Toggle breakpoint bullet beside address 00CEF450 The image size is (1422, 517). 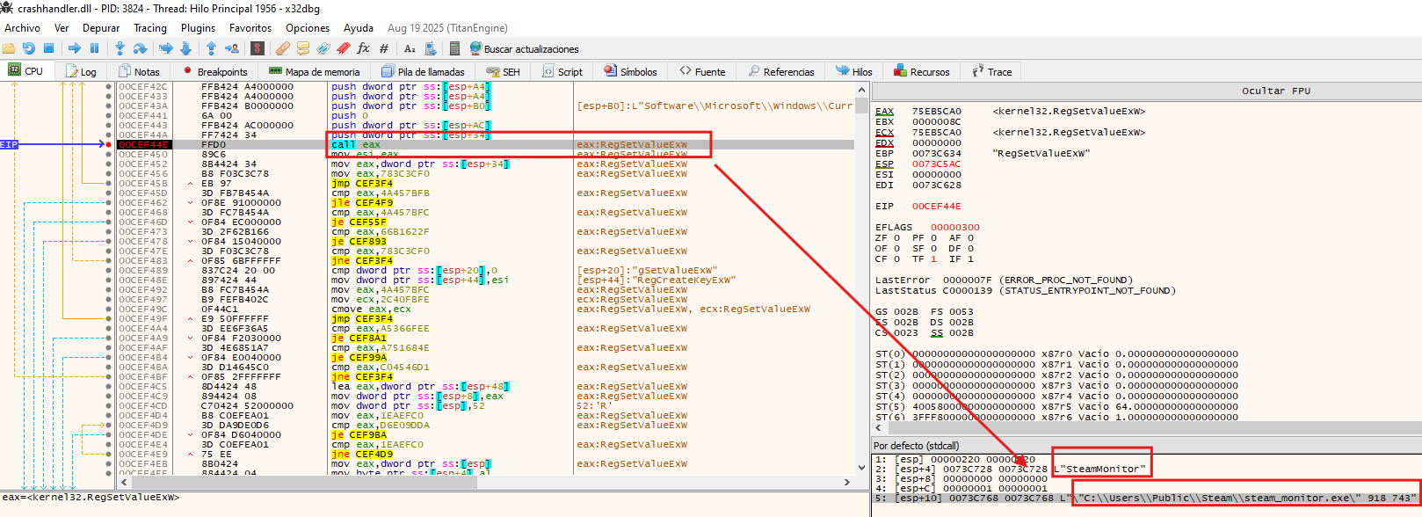click(x=109, y=154)
